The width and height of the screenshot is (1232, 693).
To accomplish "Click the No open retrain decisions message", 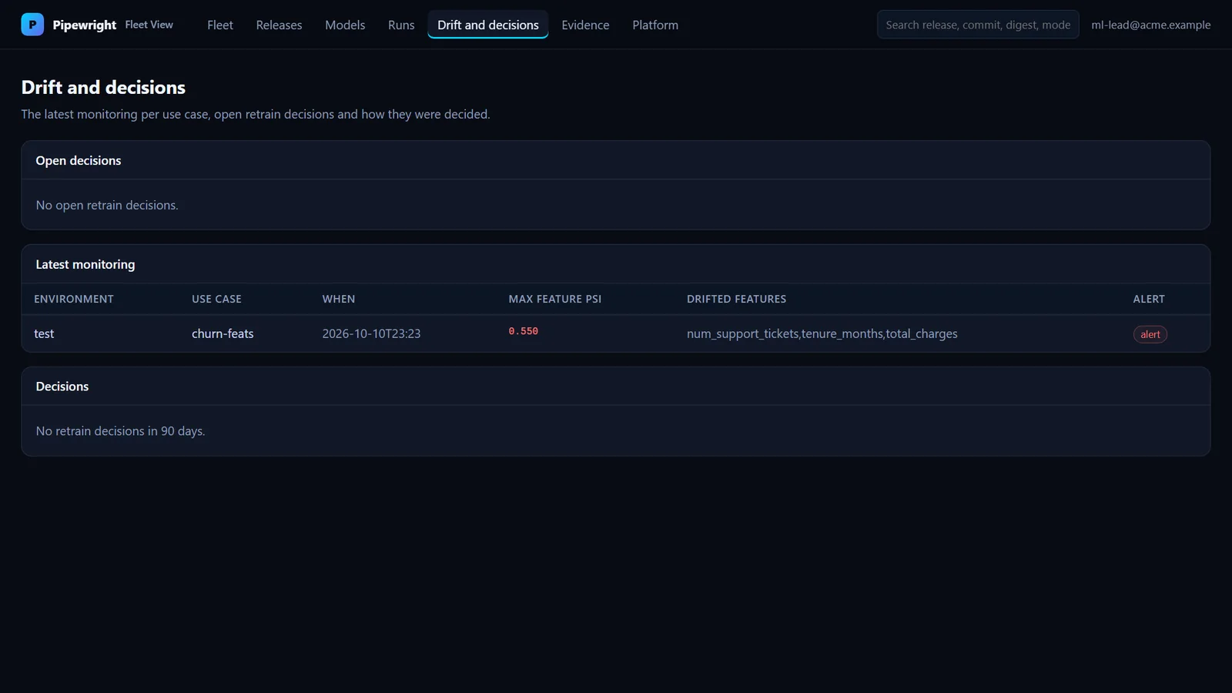I will (107, 205).
